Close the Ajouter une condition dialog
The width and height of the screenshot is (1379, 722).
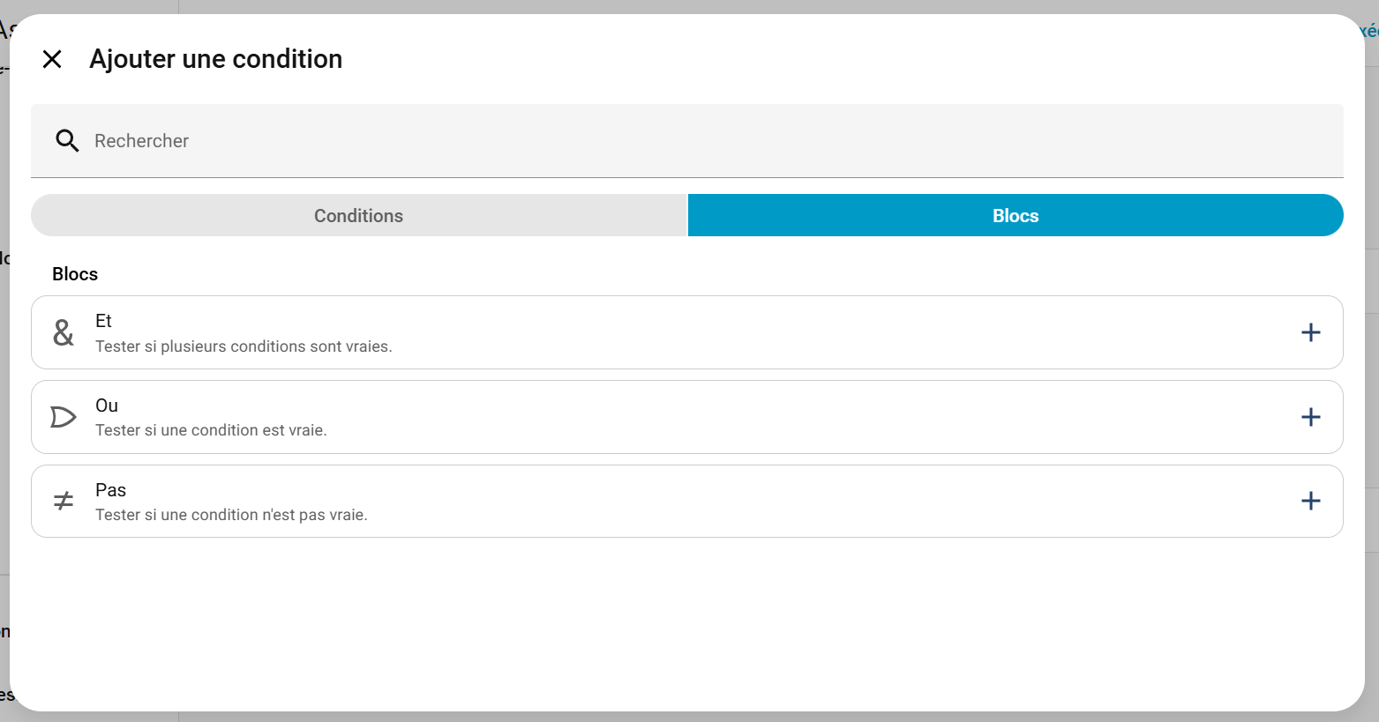click(x=52, y=59)
